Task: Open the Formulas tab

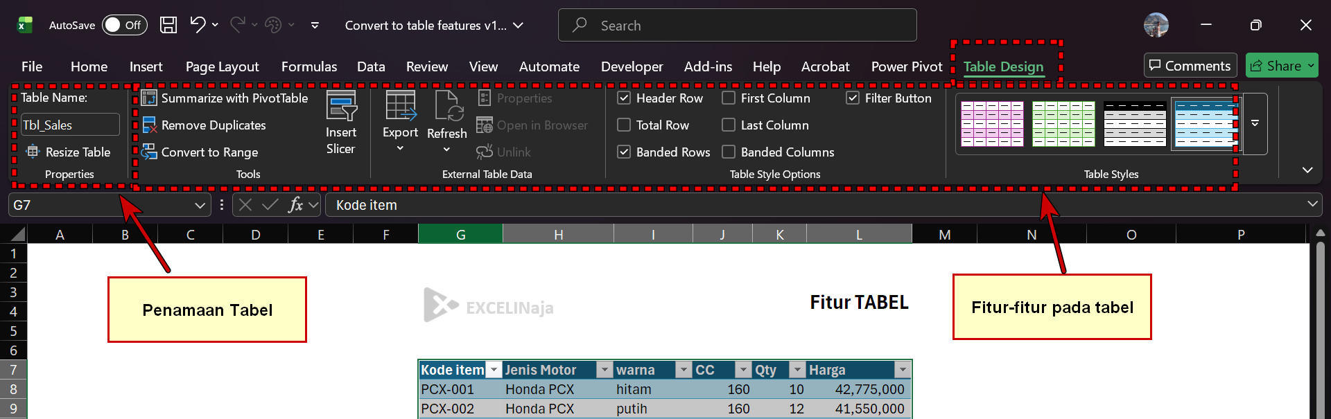Action: tap(309, 66)
